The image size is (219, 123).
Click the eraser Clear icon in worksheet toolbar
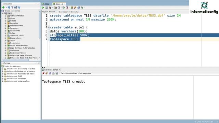click(75, 8)
